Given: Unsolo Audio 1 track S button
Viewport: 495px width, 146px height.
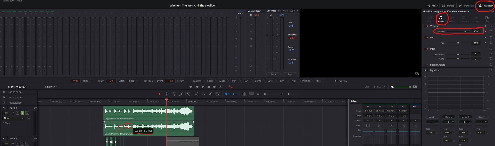Looking at the screenshot, I should point(22,113).
